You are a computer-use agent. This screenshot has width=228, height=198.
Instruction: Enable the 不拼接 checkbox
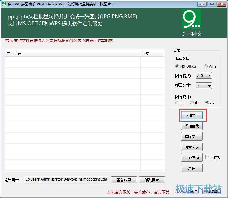(x=207, y=157)
